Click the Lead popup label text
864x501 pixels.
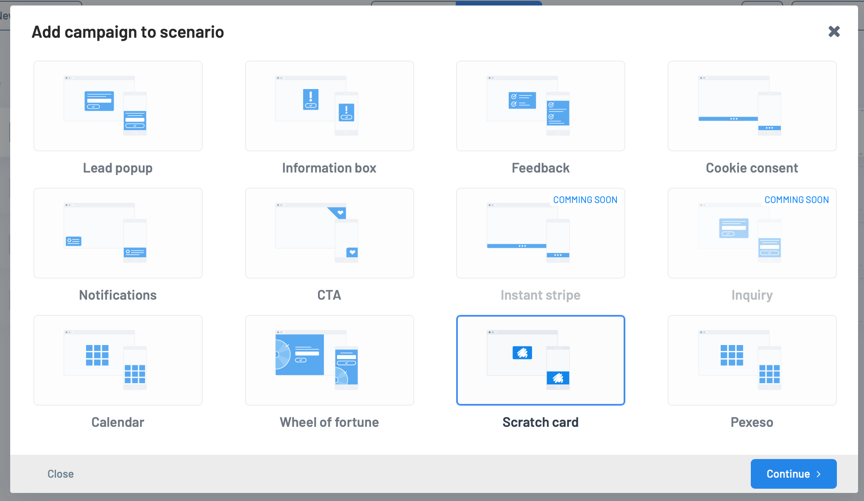[x=118, y=168]
